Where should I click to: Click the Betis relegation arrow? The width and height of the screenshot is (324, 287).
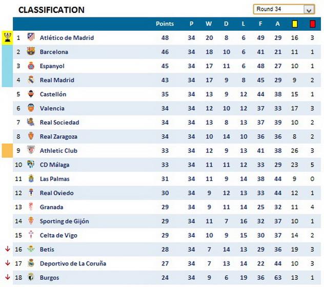pyautogui.click(x=7, y=250)
